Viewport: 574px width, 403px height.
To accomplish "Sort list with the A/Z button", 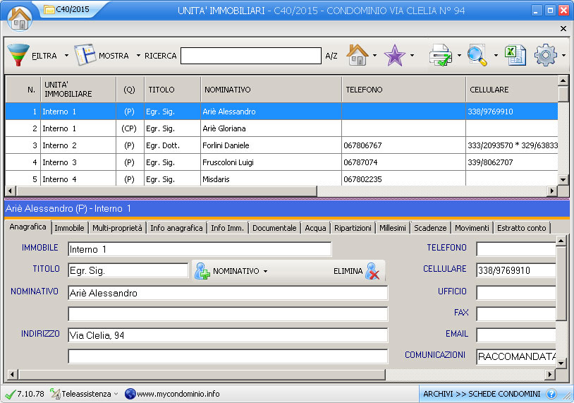I will 331,56.
